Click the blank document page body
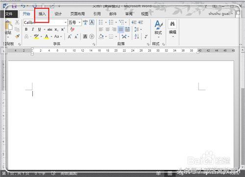 (121, 115)
